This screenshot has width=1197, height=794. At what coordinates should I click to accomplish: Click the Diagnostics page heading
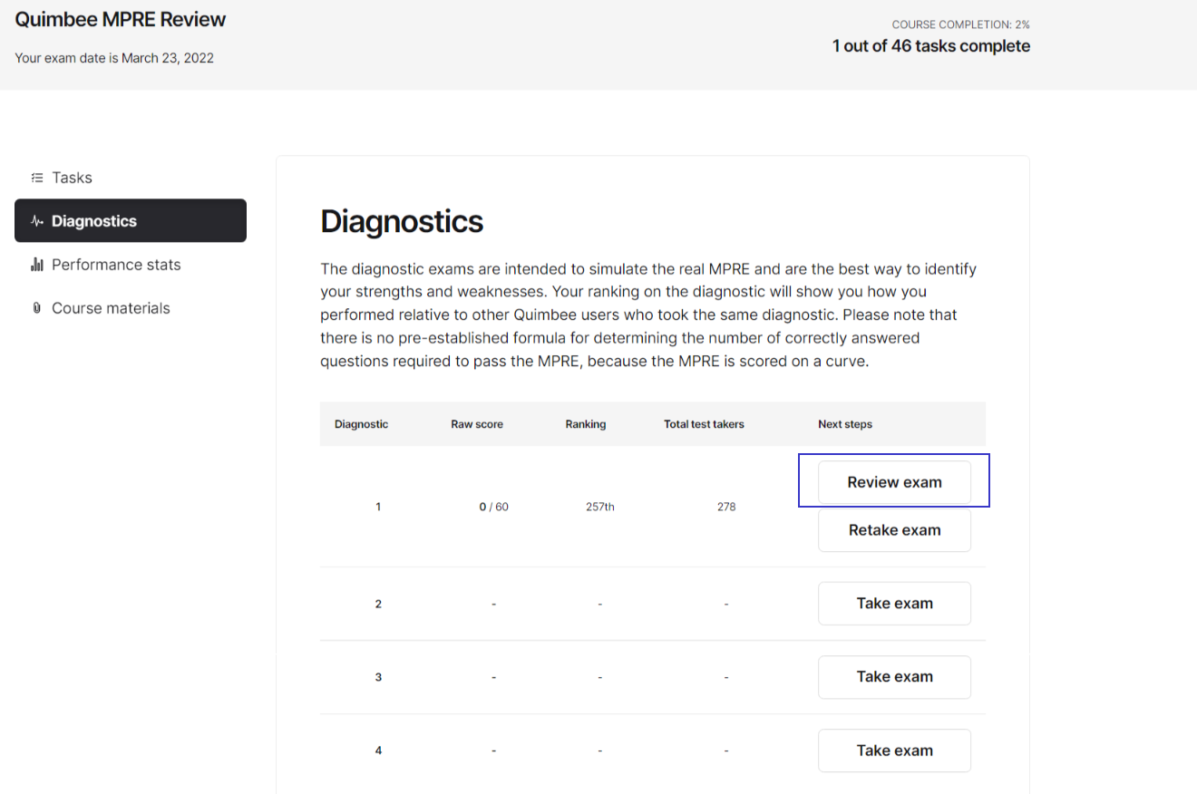[x=402, y=221]
